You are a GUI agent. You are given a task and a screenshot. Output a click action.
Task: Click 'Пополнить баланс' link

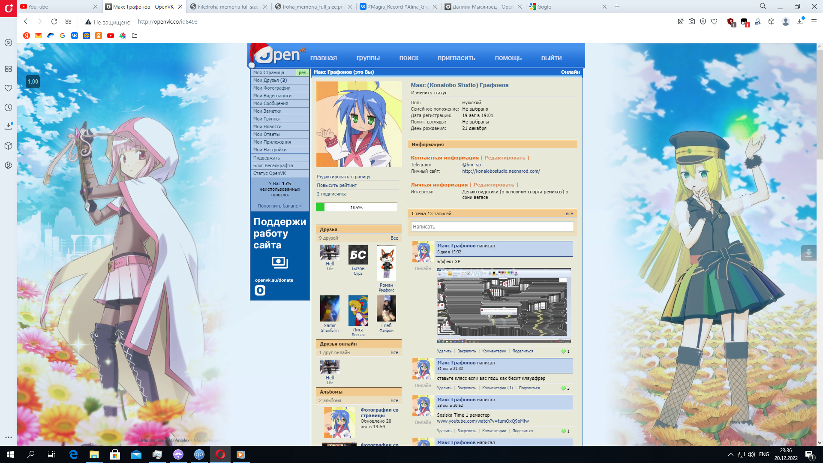pos(279,206)
